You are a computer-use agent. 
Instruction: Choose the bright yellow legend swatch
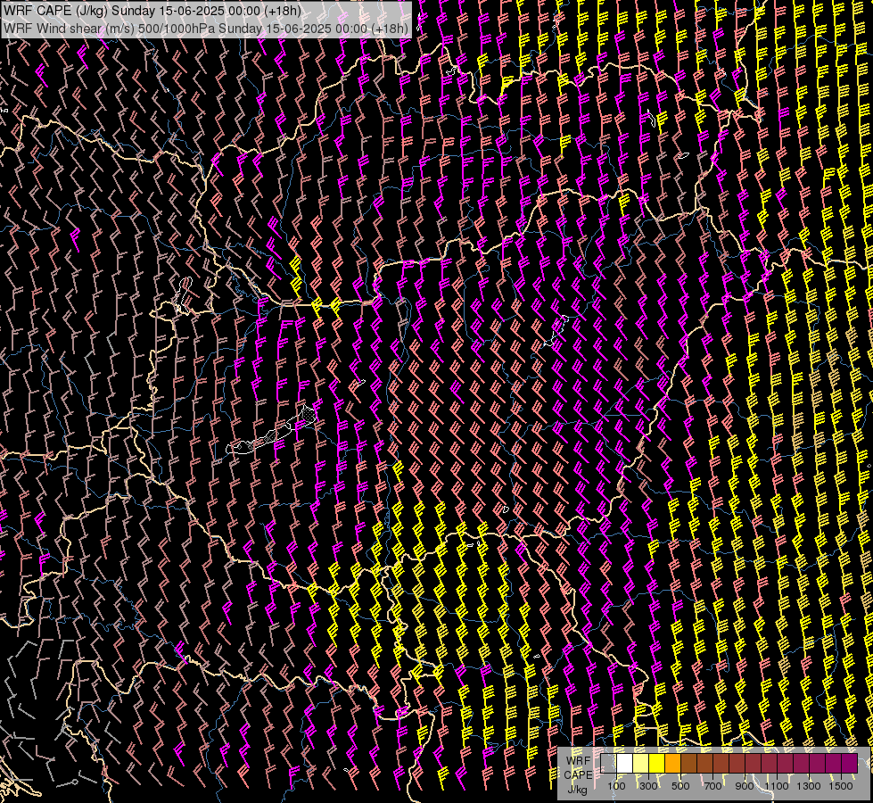pos(657,763)
